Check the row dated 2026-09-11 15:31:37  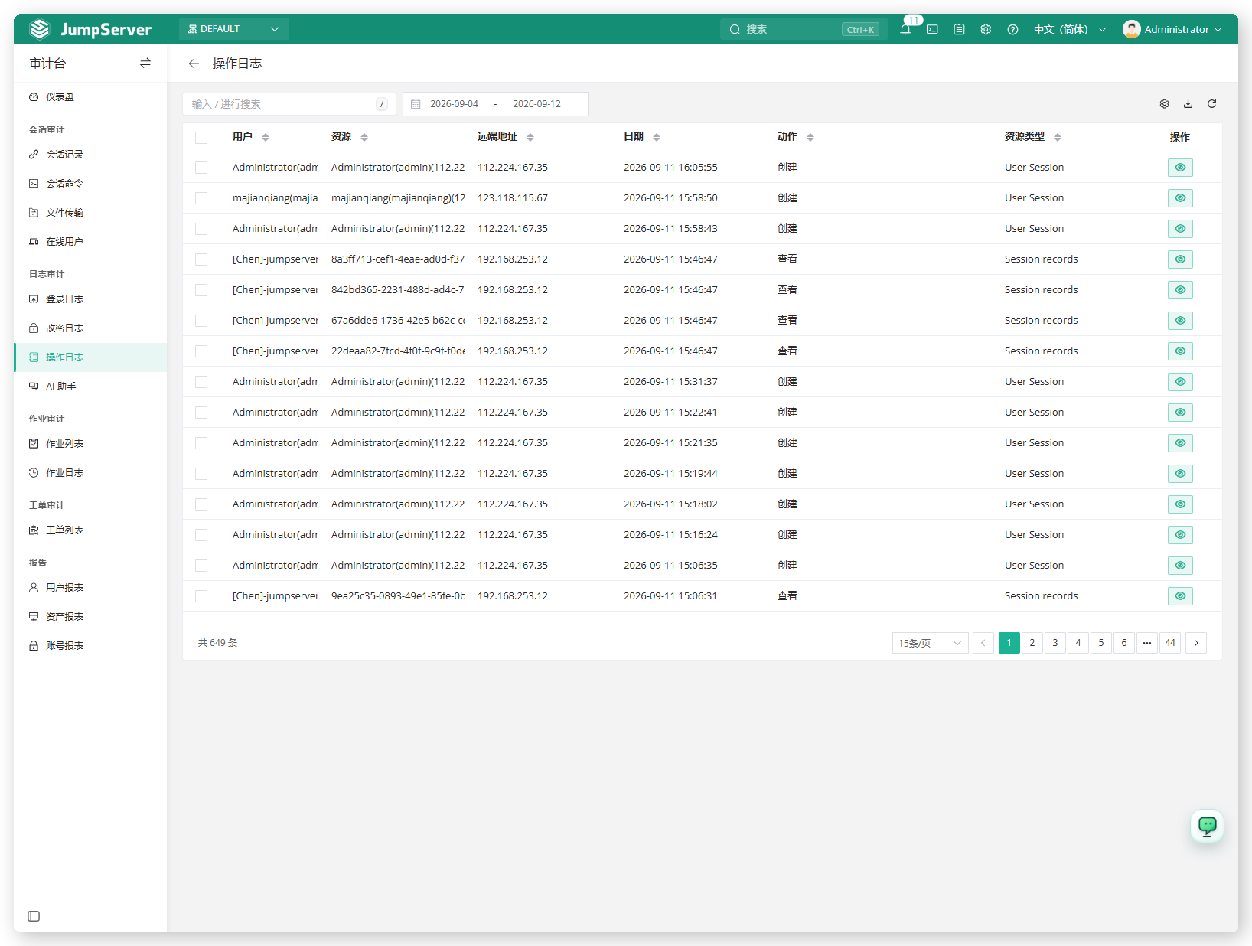pos(201,382)
